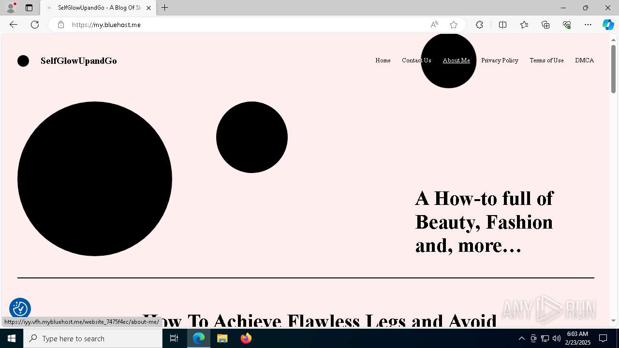Open Collections panel
619x348 pixels.
pyautogui.click(x=545, y=25)
